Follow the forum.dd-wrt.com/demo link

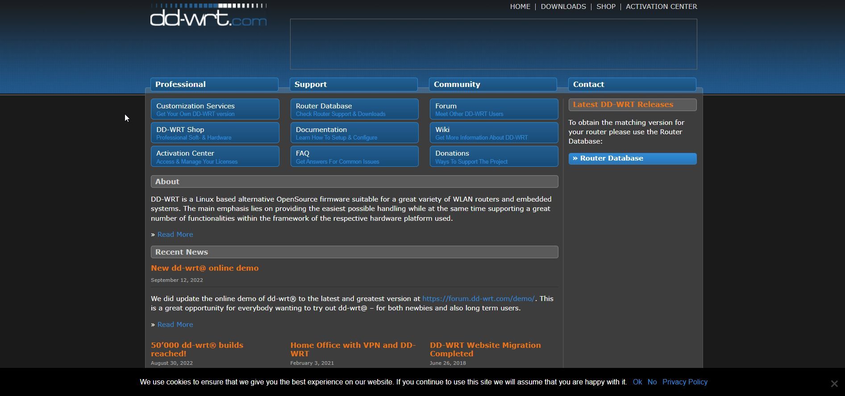click(479, 299)
